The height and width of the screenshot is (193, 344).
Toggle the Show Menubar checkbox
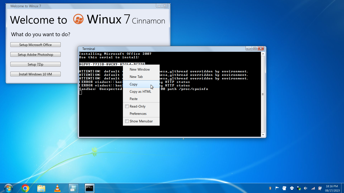pos(127,121)
